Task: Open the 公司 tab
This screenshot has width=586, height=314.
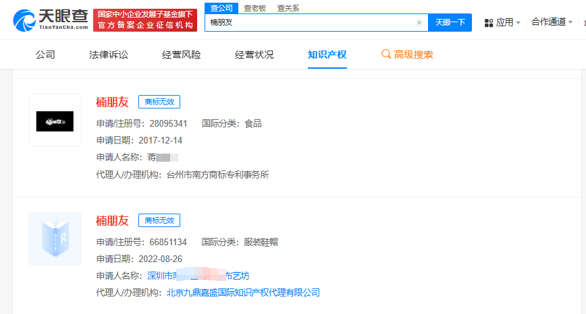Action: (x=45, y=55)
